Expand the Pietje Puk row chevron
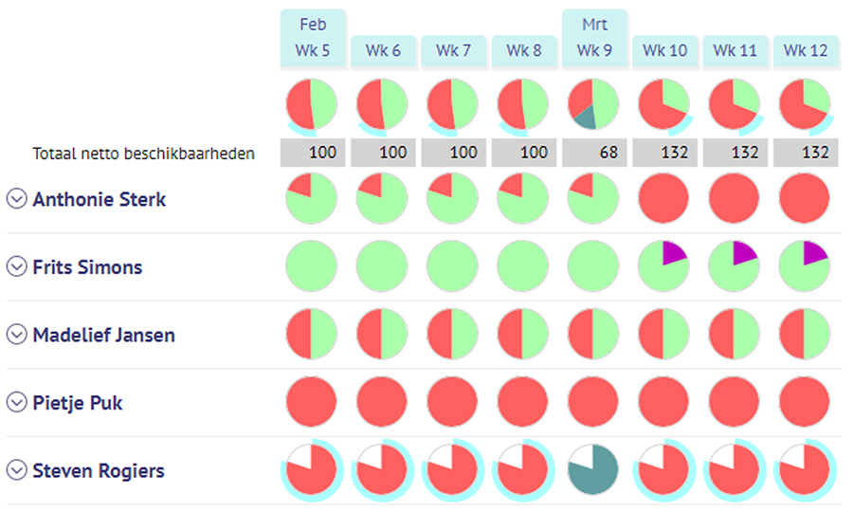Viewport: 853px width, 511px height. point(16,403)
